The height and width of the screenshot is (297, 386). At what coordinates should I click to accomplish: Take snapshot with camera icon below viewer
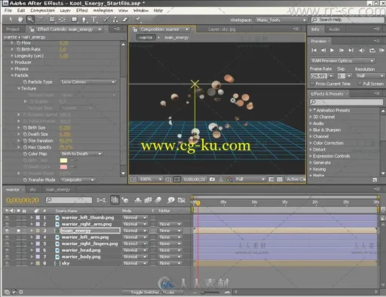[213, 179]
